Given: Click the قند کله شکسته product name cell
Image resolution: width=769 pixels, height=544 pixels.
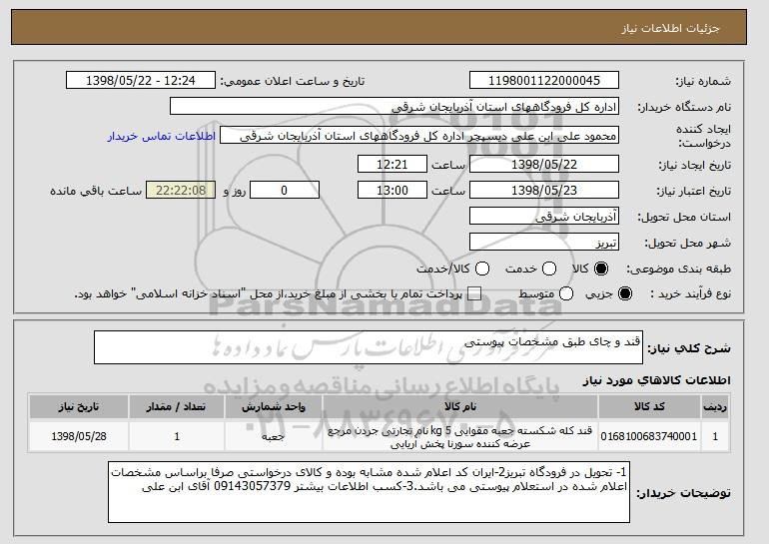Looking at the screenshot, I should 460,436.
